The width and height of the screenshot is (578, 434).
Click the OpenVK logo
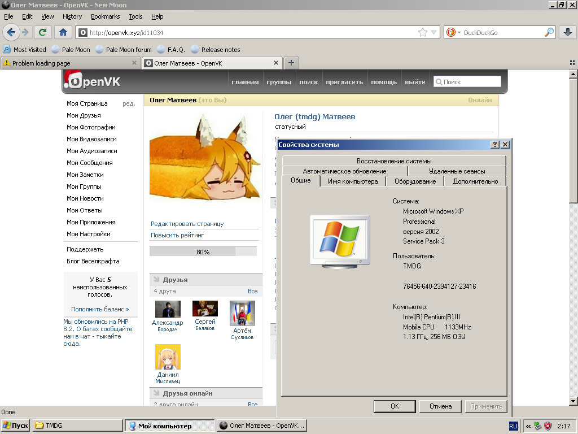(x=93, y=80)
